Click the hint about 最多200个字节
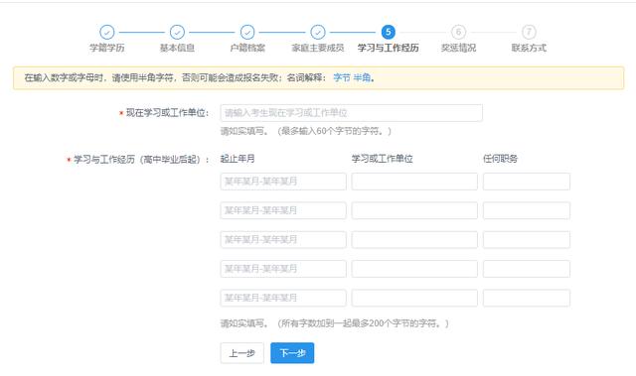This screenshot has height=376, width=636. coord(335,323)
